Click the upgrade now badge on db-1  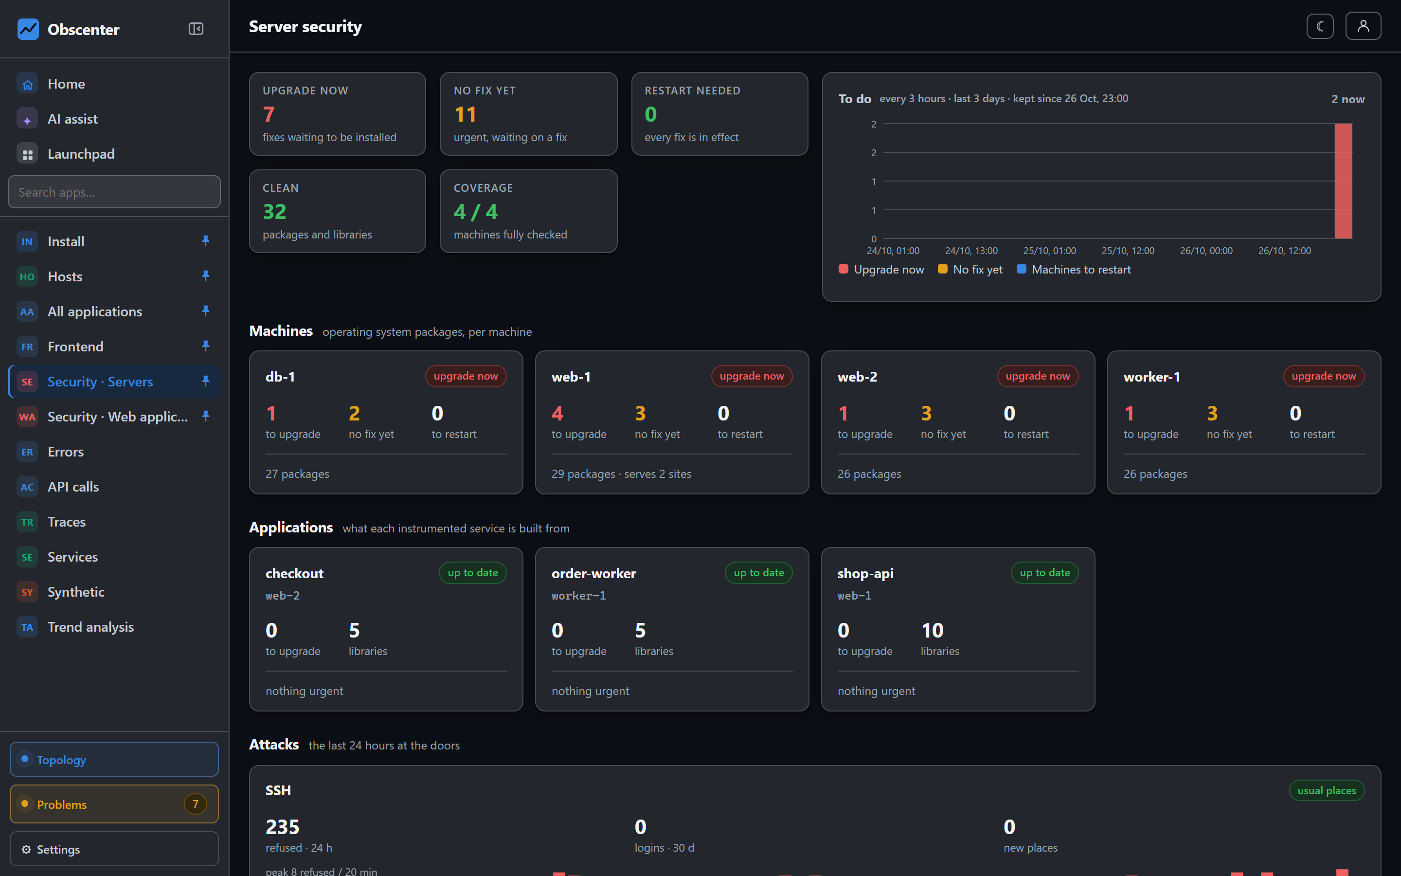coord(466,376)
